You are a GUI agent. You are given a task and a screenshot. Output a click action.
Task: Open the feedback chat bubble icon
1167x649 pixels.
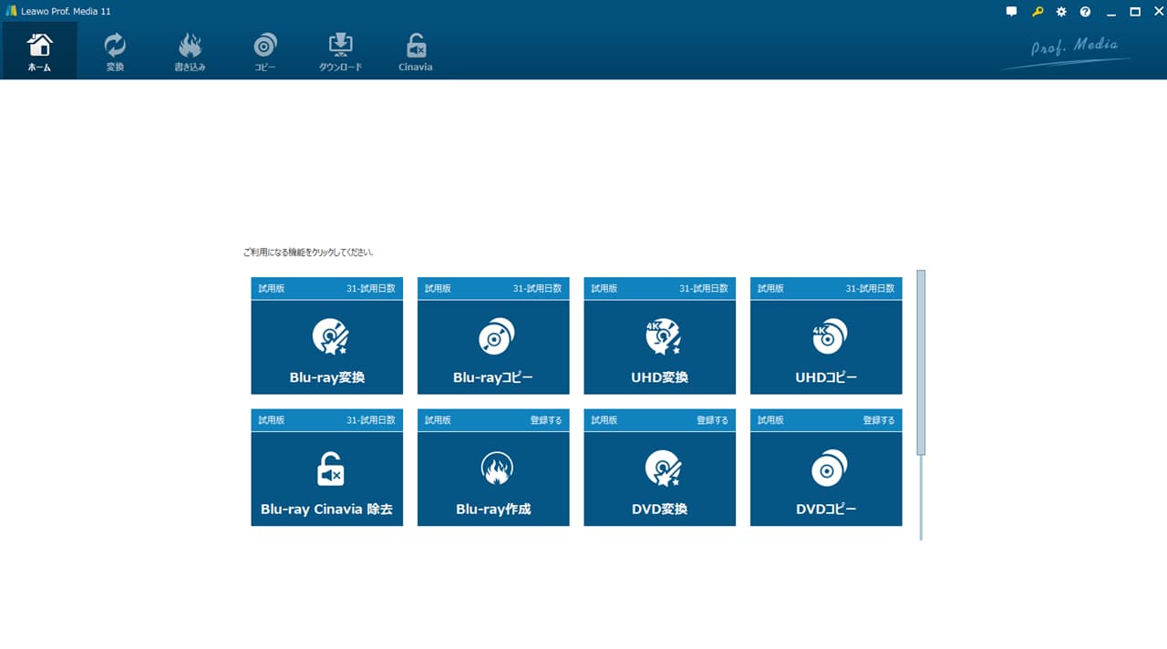tap(1011, 12)
